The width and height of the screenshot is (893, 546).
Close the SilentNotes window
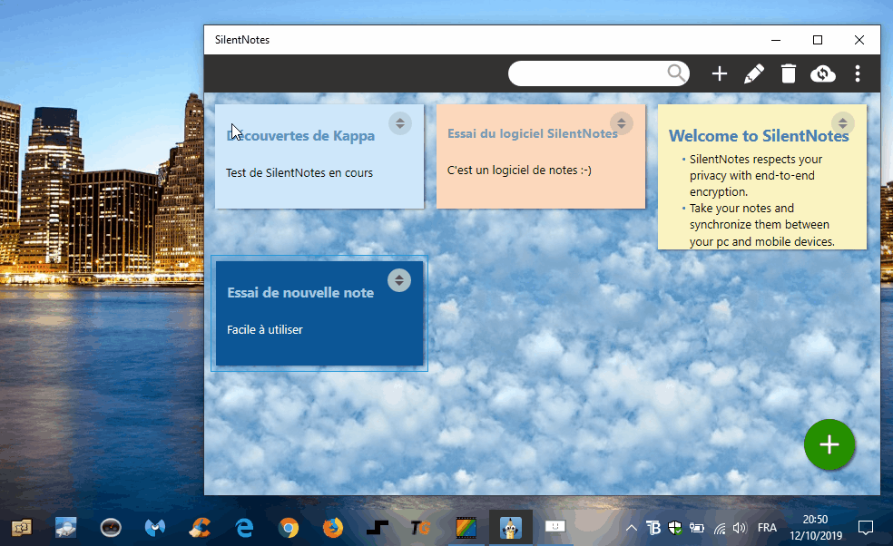click(x=859, y=40)
